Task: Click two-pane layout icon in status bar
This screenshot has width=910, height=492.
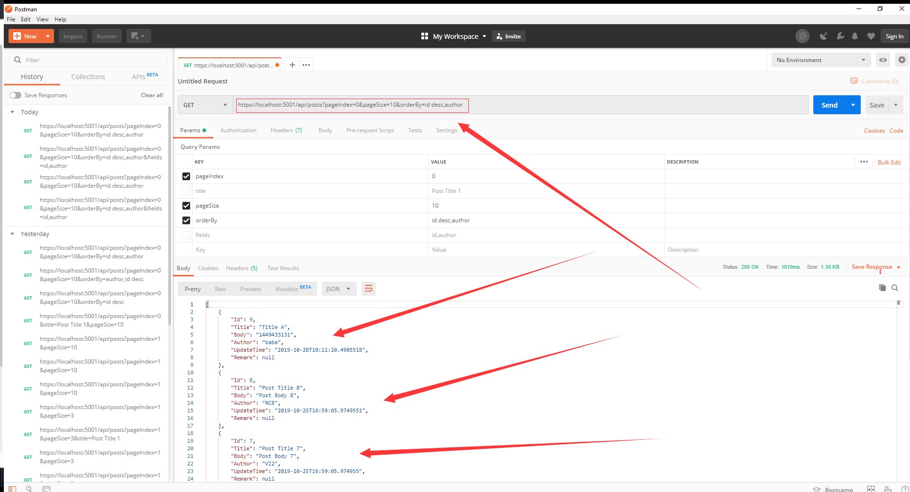Action: point(871,489)
